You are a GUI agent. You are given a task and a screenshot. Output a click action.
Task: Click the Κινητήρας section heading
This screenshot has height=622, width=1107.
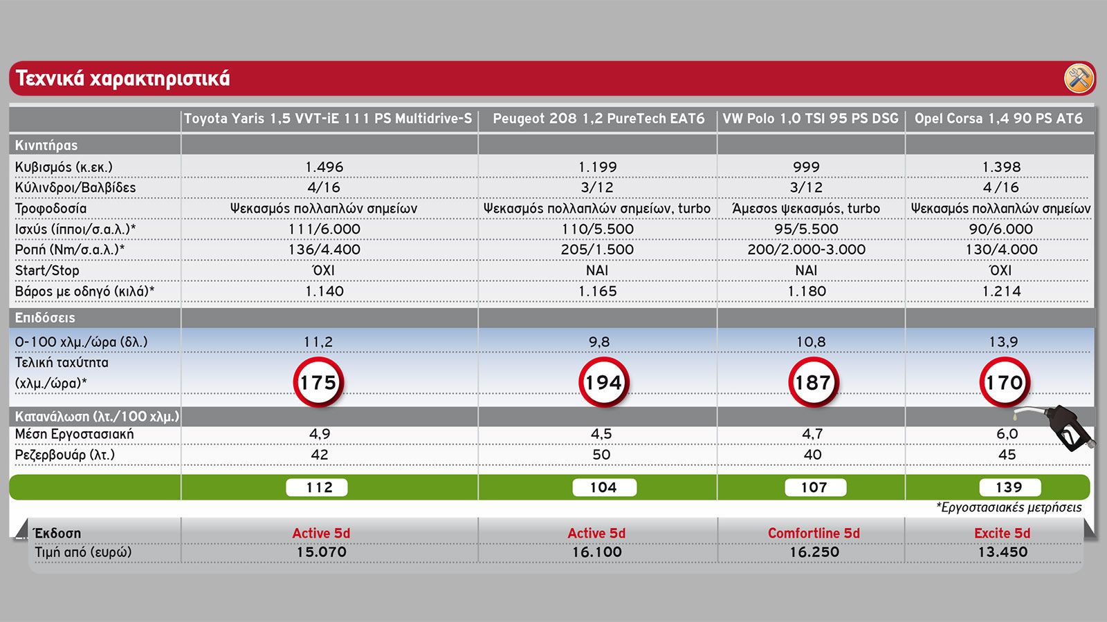pos(46,145)
